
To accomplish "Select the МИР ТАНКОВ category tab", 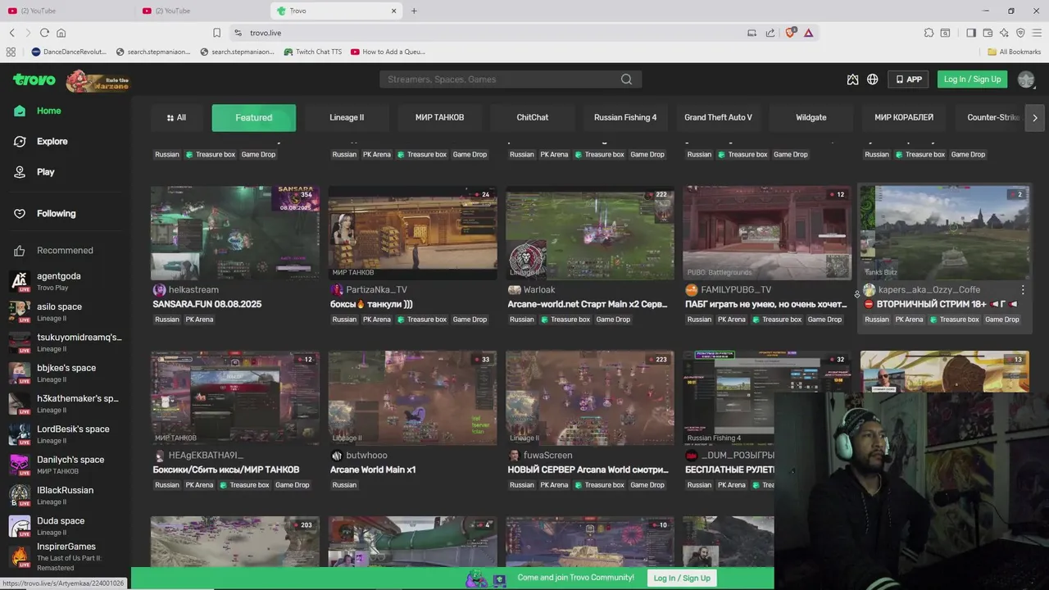I will point(439,117).
